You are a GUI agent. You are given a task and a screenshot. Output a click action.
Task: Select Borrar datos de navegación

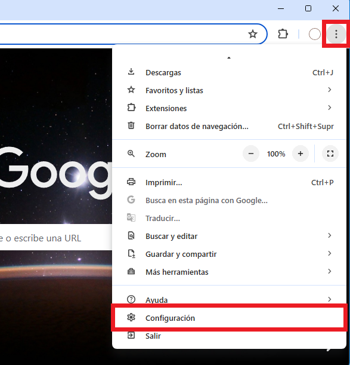tap(229, 126)
